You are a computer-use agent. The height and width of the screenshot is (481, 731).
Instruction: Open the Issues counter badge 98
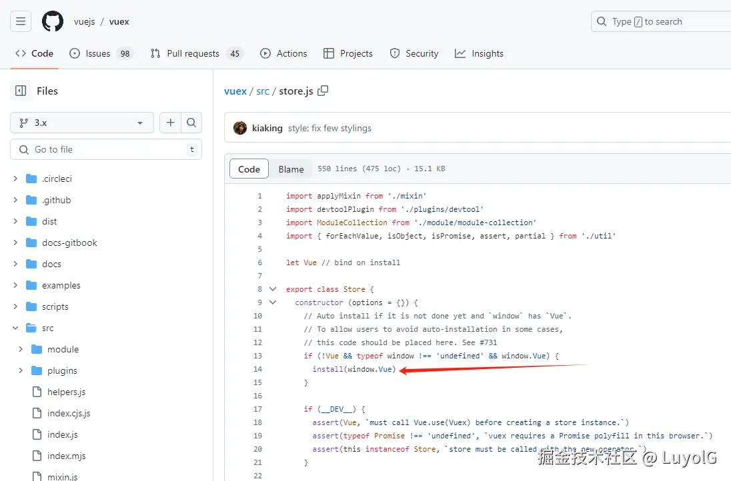(125, 53)
